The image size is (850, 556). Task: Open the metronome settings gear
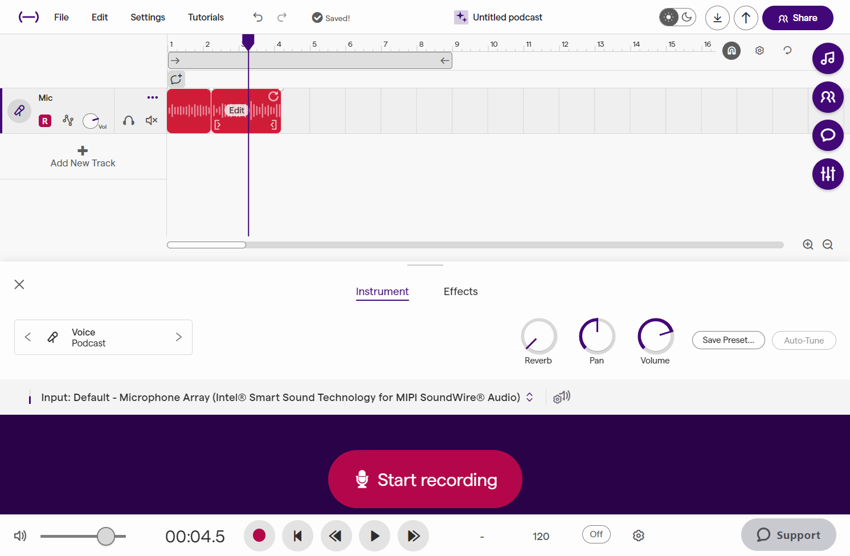pyautogui.click(x=639, y=535)
